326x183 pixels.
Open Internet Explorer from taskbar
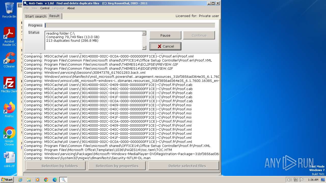(20, 180)
